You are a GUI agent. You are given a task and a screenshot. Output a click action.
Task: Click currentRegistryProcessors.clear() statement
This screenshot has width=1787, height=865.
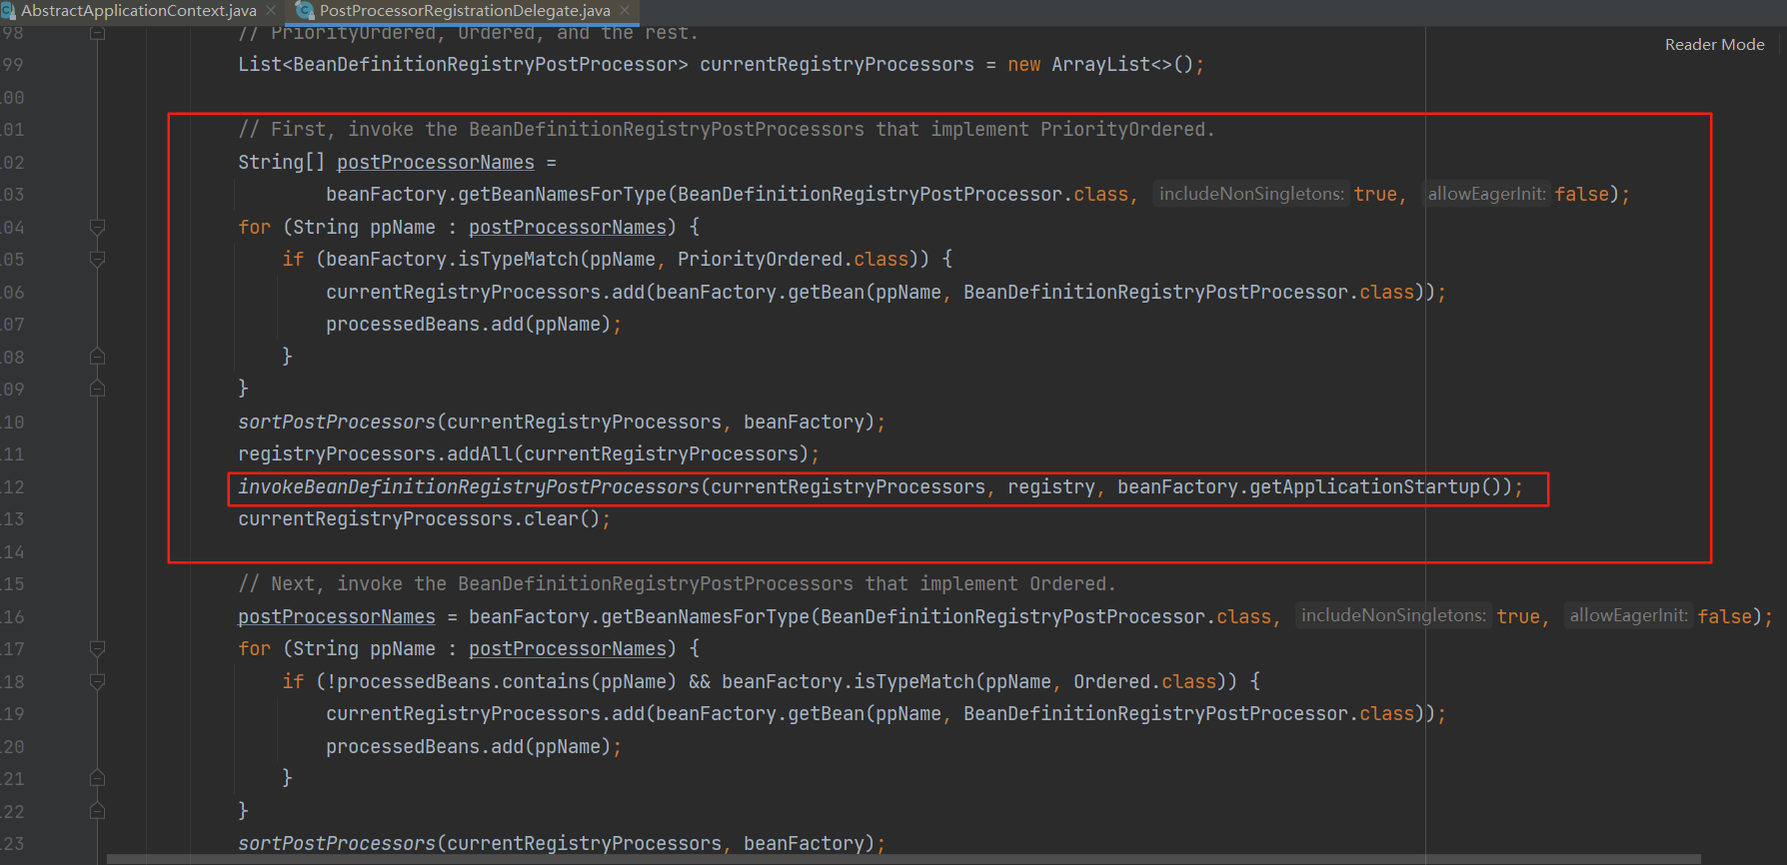424,519
